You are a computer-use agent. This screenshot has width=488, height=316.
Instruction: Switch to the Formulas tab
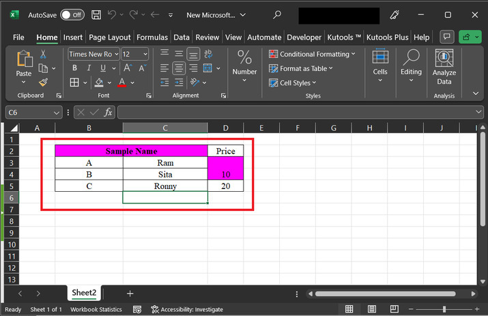click(152, 38)
